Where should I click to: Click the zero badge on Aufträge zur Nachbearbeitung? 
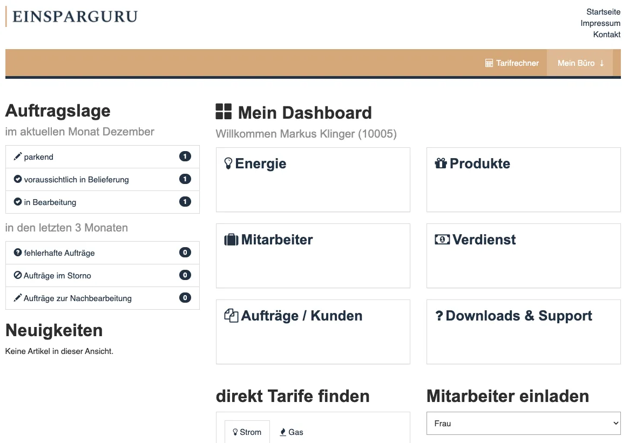185,297
